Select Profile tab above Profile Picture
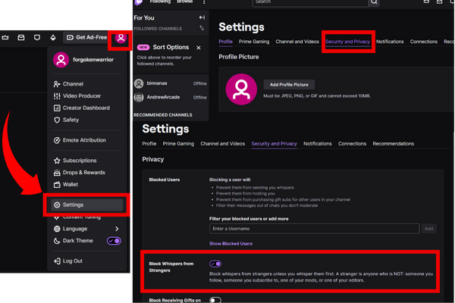455x303 pixels. point(225,42)
